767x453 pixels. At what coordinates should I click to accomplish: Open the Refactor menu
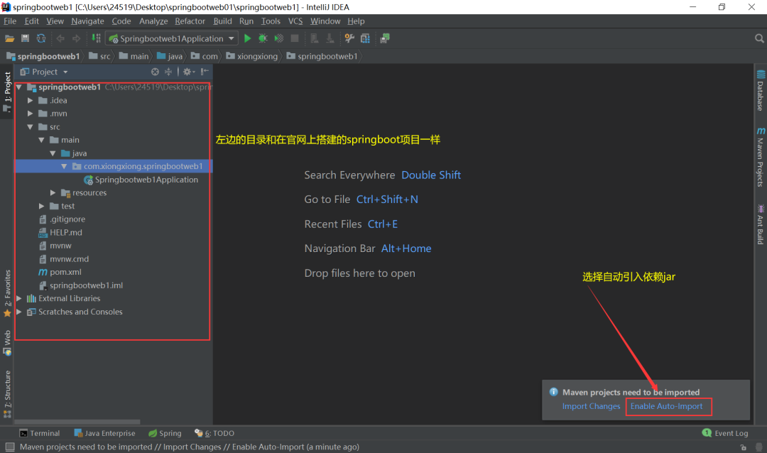coord(190,21)
